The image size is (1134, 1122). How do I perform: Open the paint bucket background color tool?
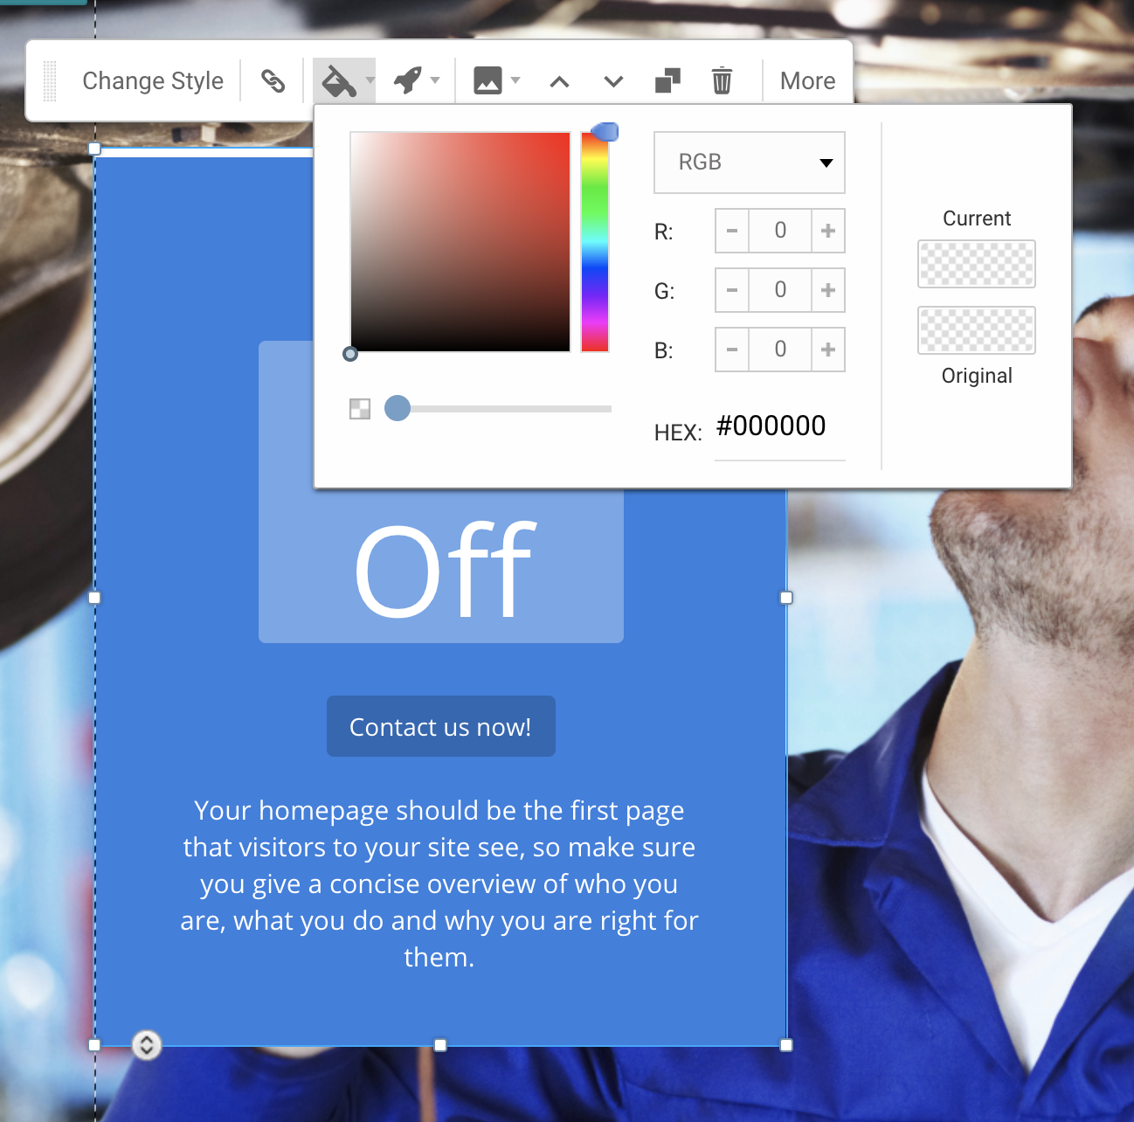(x=338, y=81)
